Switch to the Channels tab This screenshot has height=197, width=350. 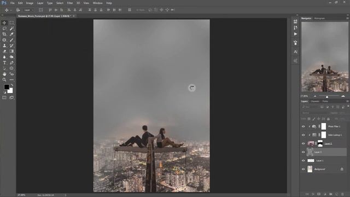coord(315,101)
